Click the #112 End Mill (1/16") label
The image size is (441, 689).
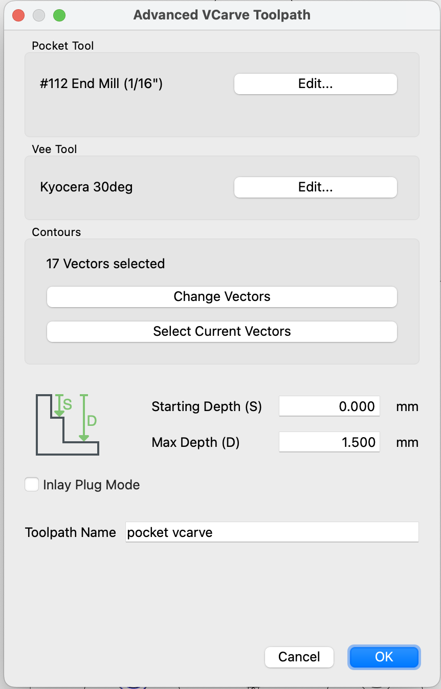pyautogui.click(x=101, y=84)
